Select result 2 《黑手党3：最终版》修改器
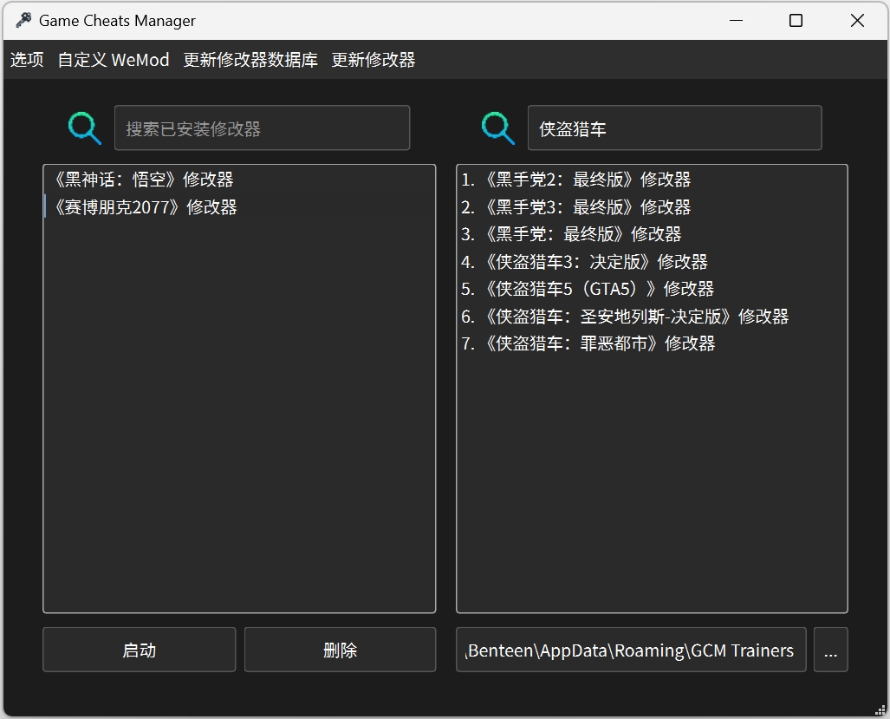This screenshot has width=890, height=719. (x=653, y=206)
